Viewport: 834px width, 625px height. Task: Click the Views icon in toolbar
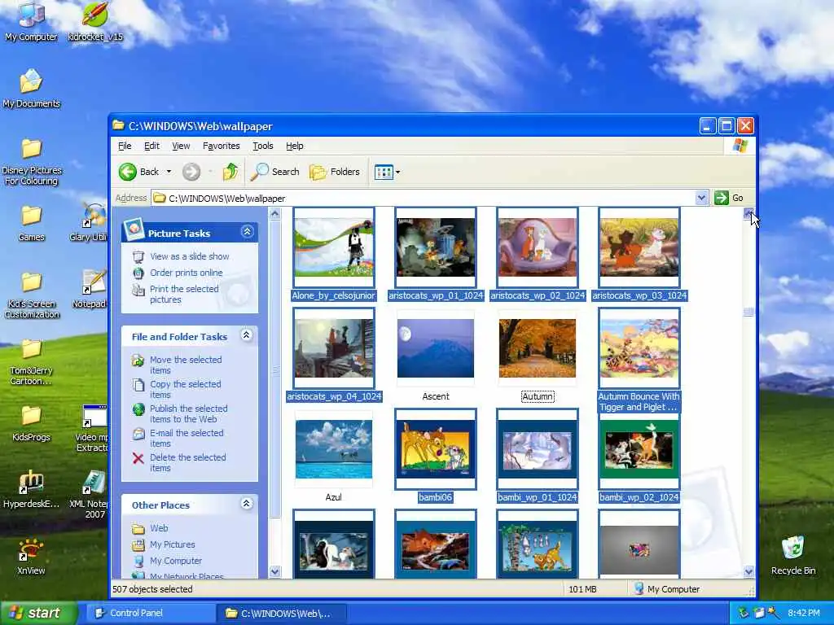click(384, 172)
